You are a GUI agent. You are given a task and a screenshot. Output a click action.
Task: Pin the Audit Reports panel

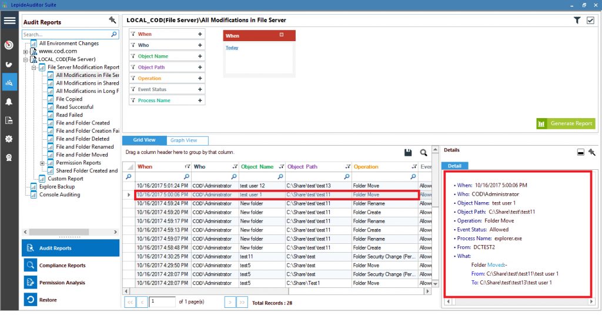tap(113, 21)
